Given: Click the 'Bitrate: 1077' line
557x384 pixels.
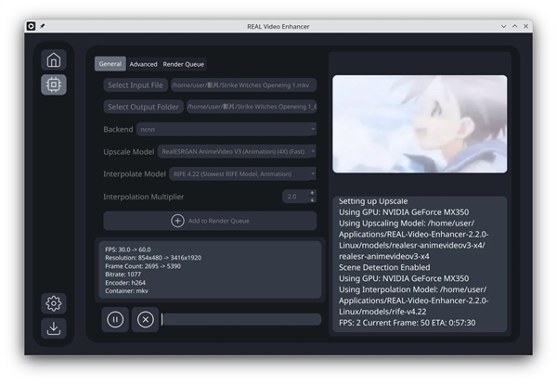Looking at the screenshot, I should (x=123, y=275).
